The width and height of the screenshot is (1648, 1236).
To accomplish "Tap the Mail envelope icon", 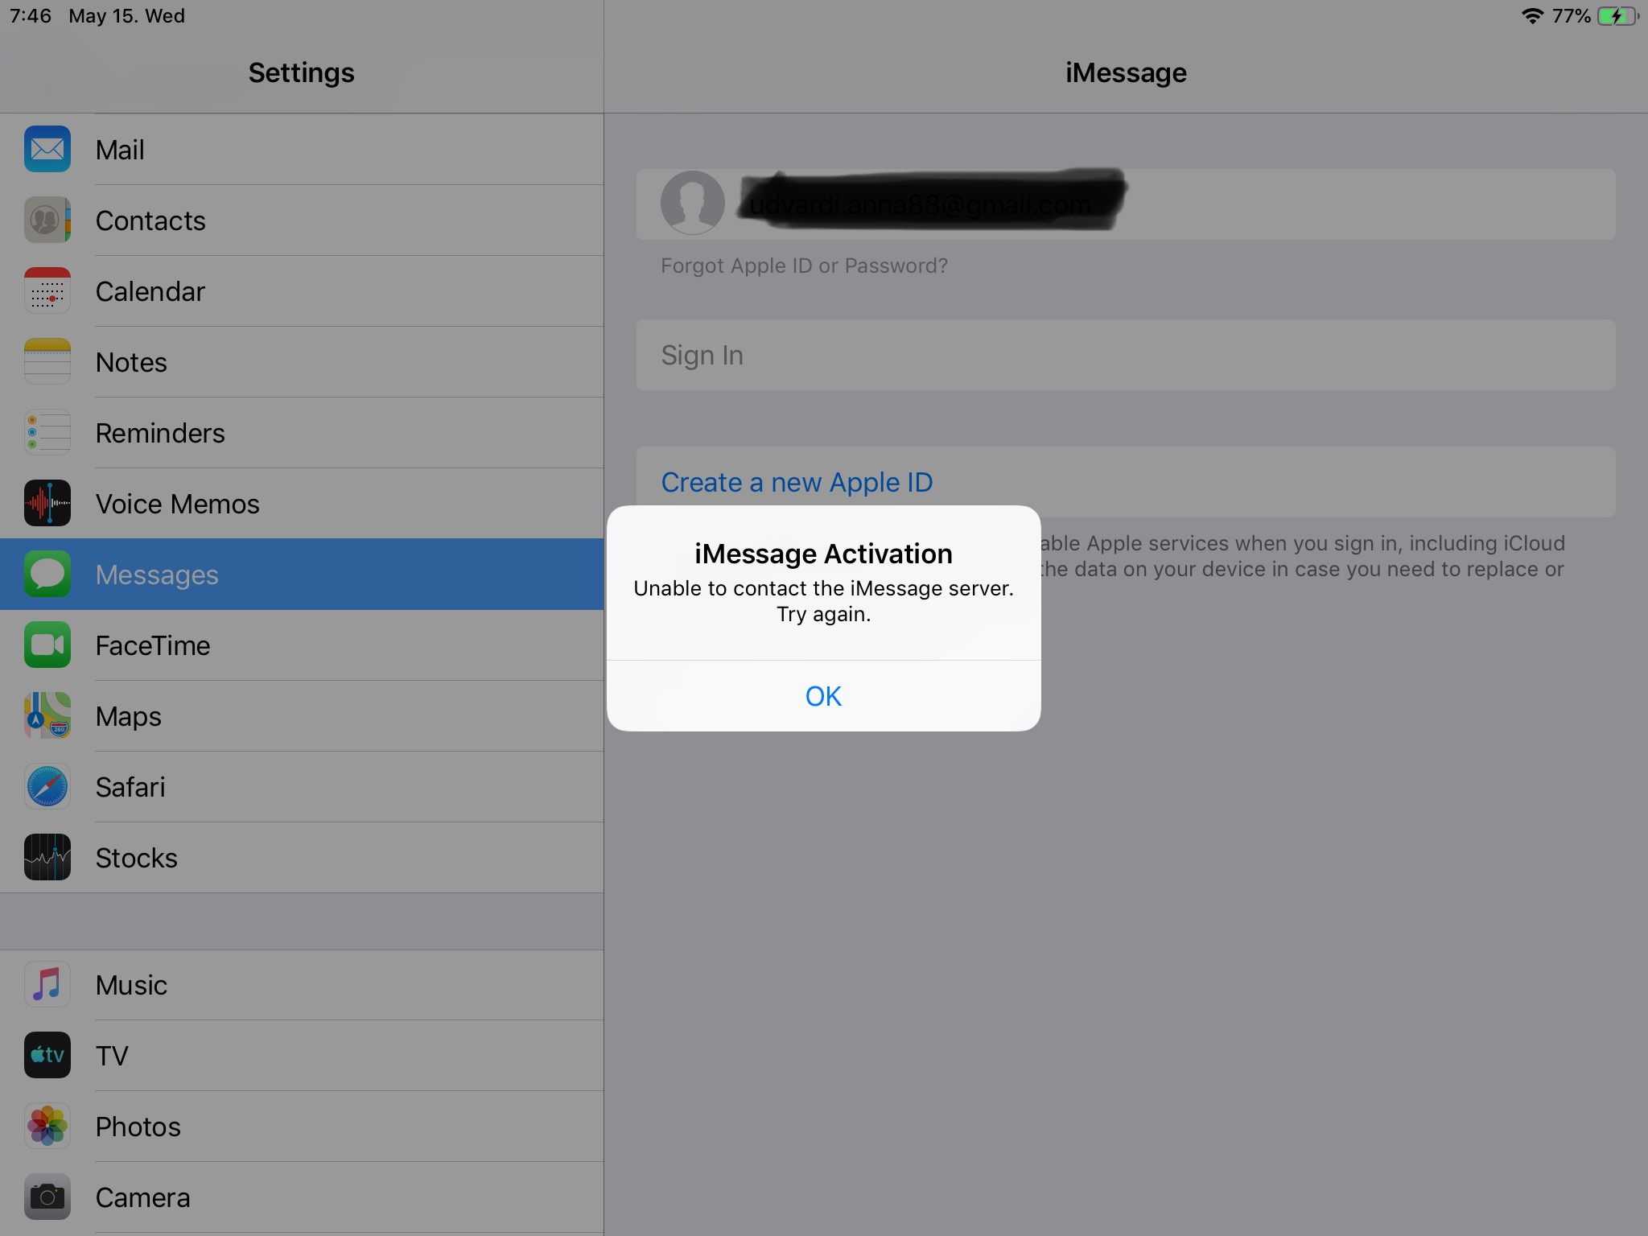I will tap(47, 149).
